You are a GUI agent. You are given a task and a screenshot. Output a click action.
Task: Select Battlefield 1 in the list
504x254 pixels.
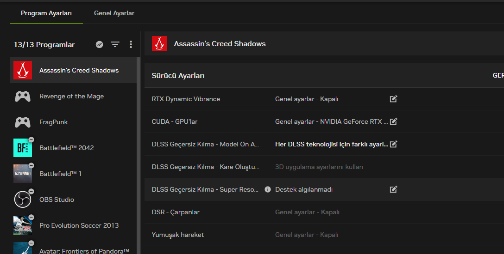tap(73, 174)
